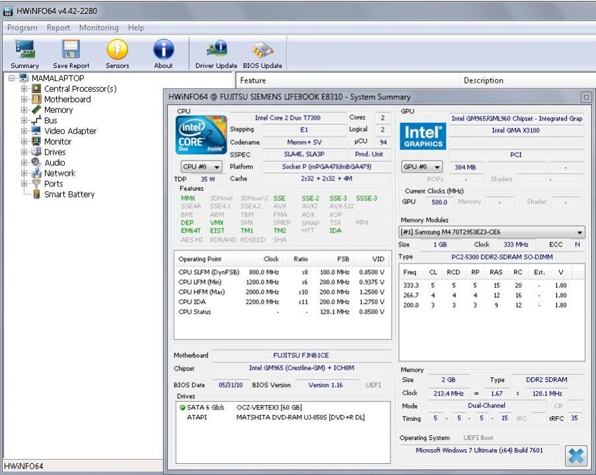This screenshot has height=475, width=596.
Task: Click the Ports tree icon
Action: (x=36, y=184)
